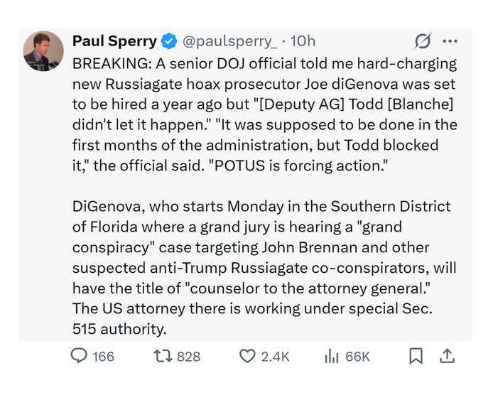The image size is (493, 395).
Task: Click the repost arrows icon
Action: click(162, 356)
